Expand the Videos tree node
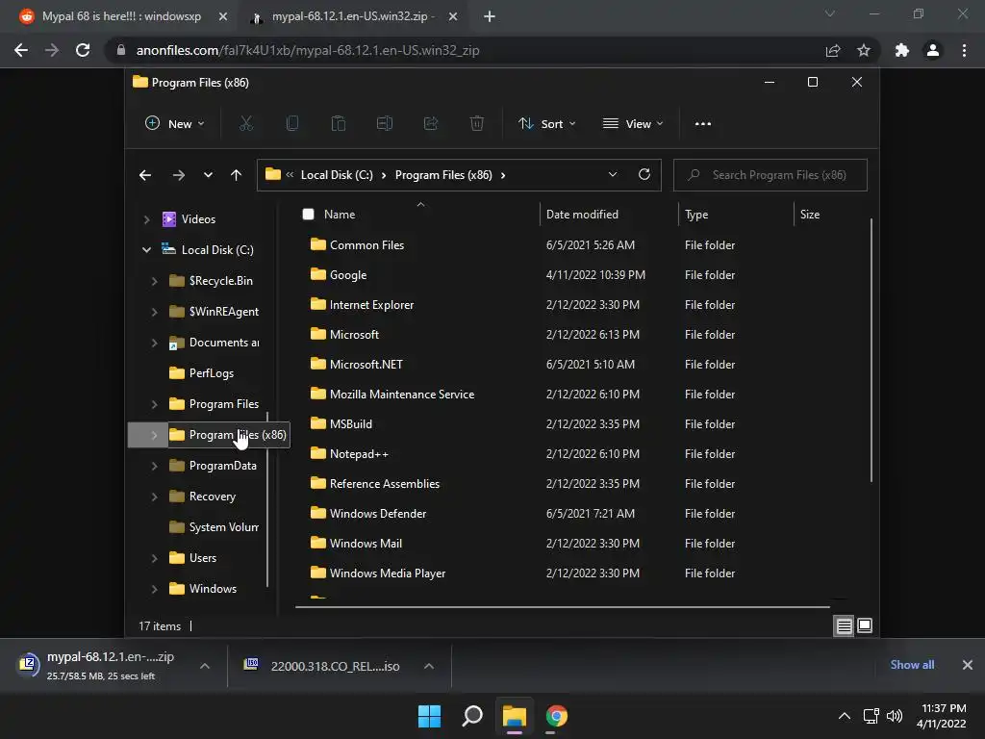This screenshot has height=739, width=985. 146,219
